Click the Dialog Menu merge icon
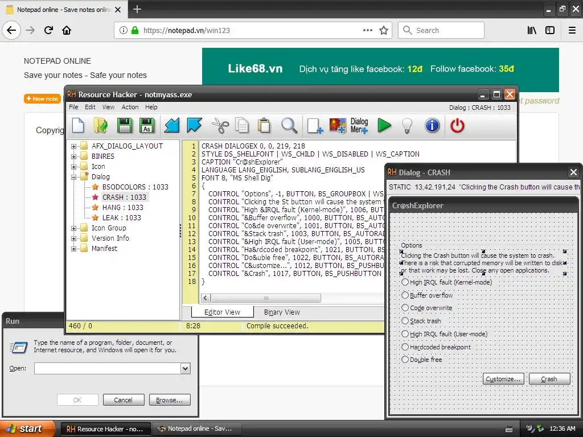The width and height of the screenshot is (583, 437). coord(359,126)
